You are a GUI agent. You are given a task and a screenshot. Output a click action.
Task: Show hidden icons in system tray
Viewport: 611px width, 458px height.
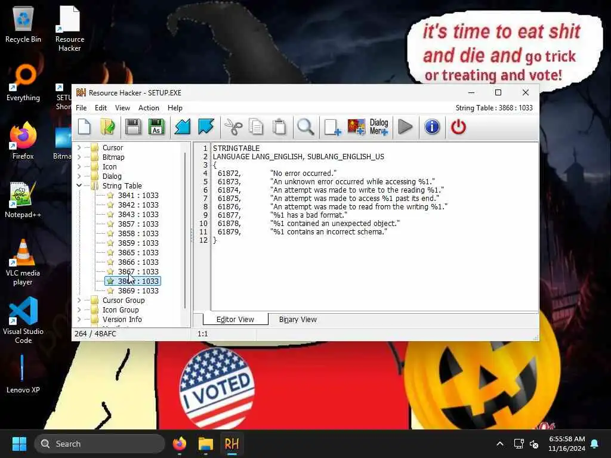(x=500, y=444)
